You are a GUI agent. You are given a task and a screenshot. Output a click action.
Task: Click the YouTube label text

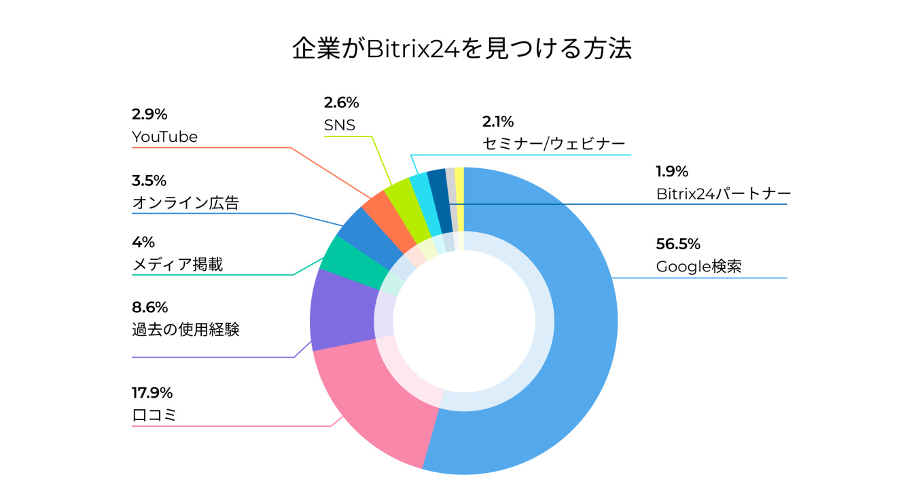(x=164, y=137)
